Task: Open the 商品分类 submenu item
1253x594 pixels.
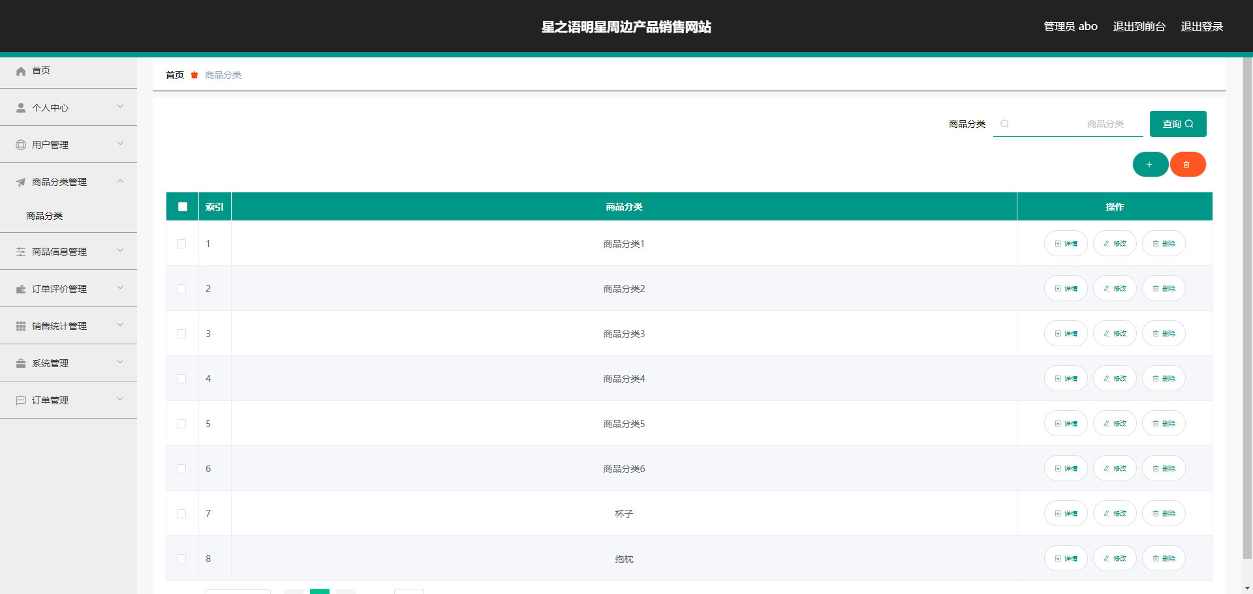Action: coord(44,216)
